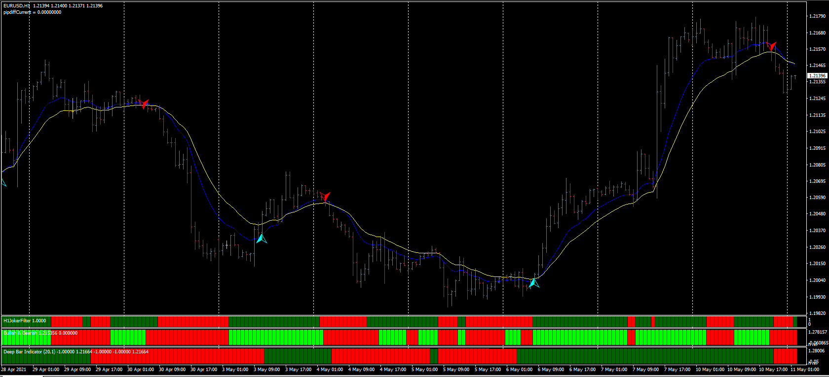This screenshot has width=829, height=377.
Task: Click the H1JokerFilter 1.0000 indicator label
Action: coord(25,321)
